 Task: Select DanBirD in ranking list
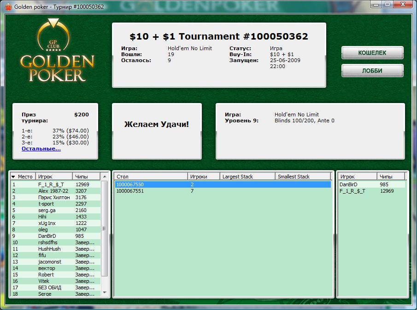(56, 236)
